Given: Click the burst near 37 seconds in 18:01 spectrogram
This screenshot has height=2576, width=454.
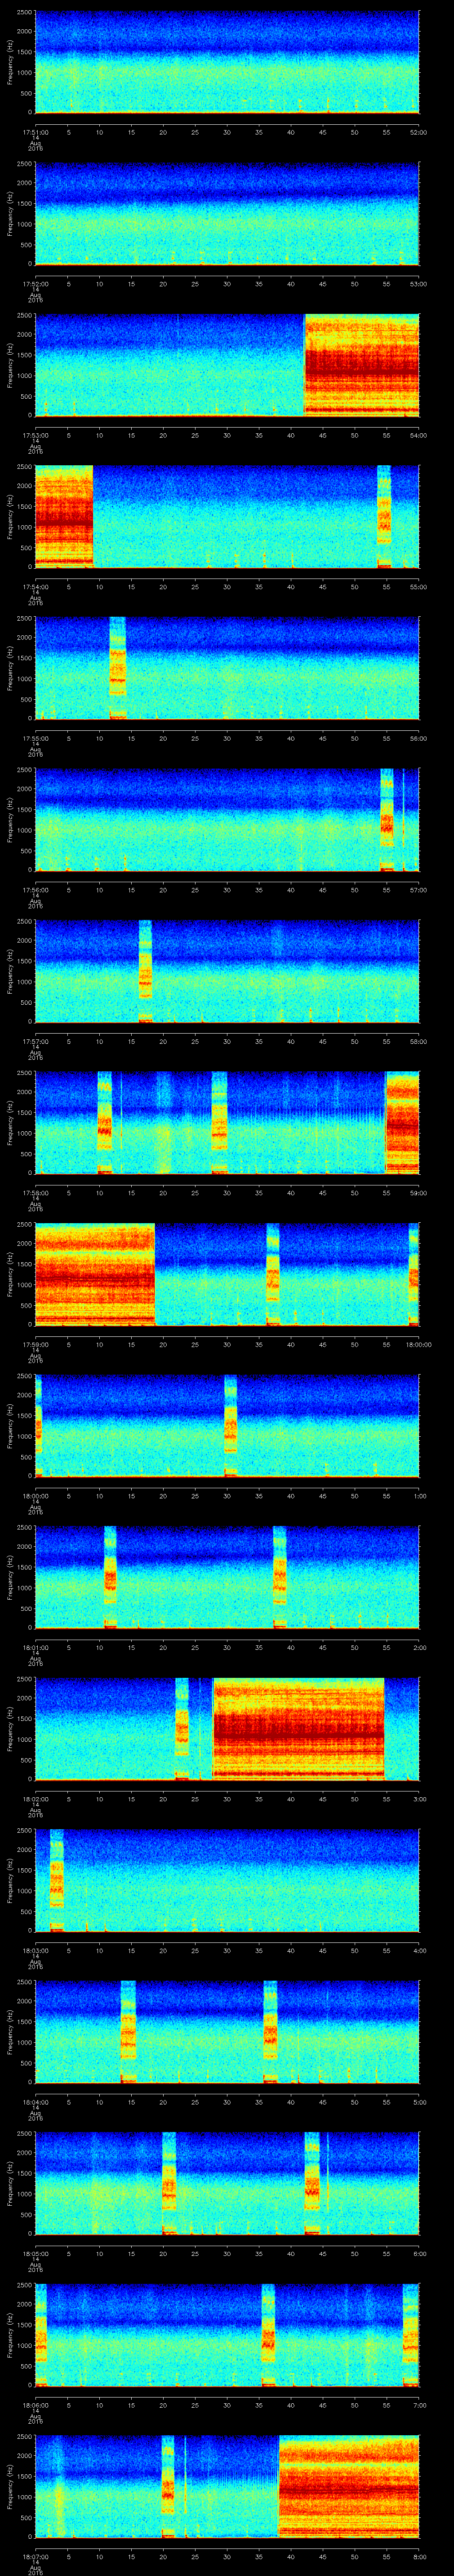Looking at the screenshot, I should (x=279, y=1577).
